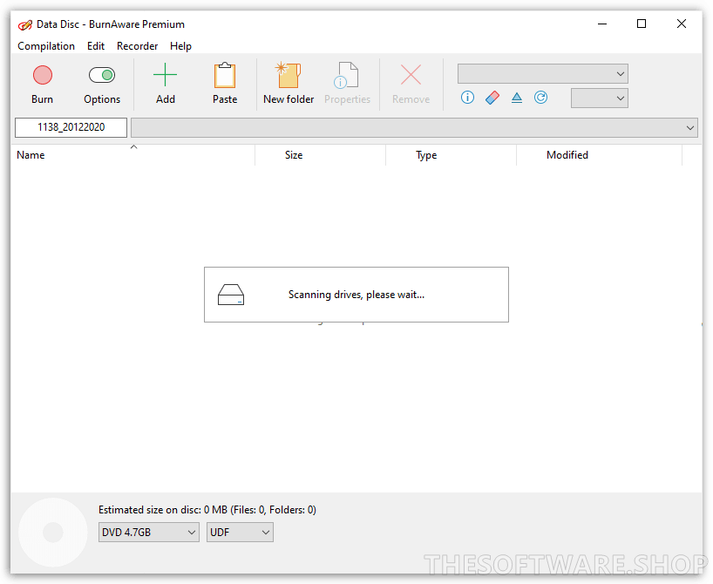713x584 pixels.
Task: Expand the path bar dropdown
Action: tap(690, 128)
